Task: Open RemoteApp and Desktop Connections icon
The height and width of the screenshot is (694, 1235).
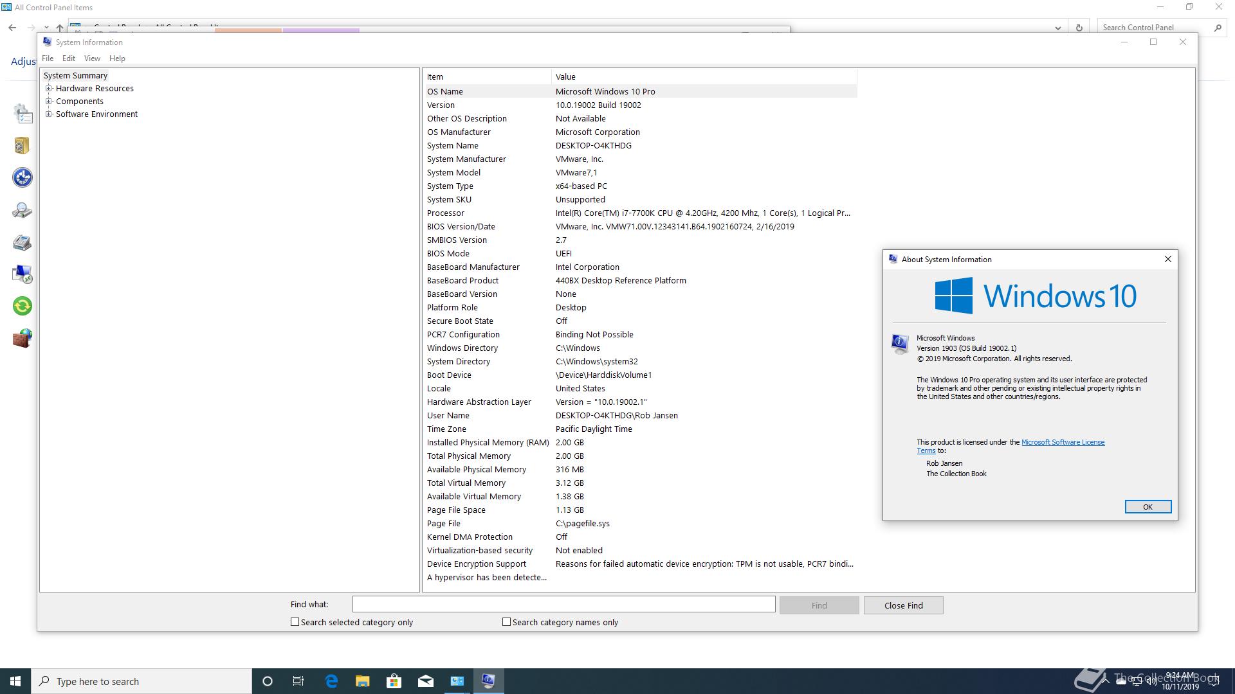Action: 23,274
